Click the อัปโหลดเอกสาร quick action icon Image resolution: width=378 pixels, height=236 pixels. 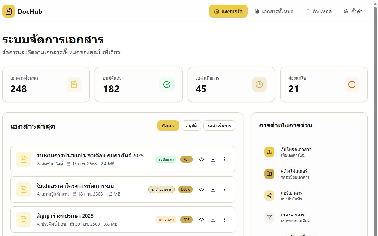[x=269, y=152]
